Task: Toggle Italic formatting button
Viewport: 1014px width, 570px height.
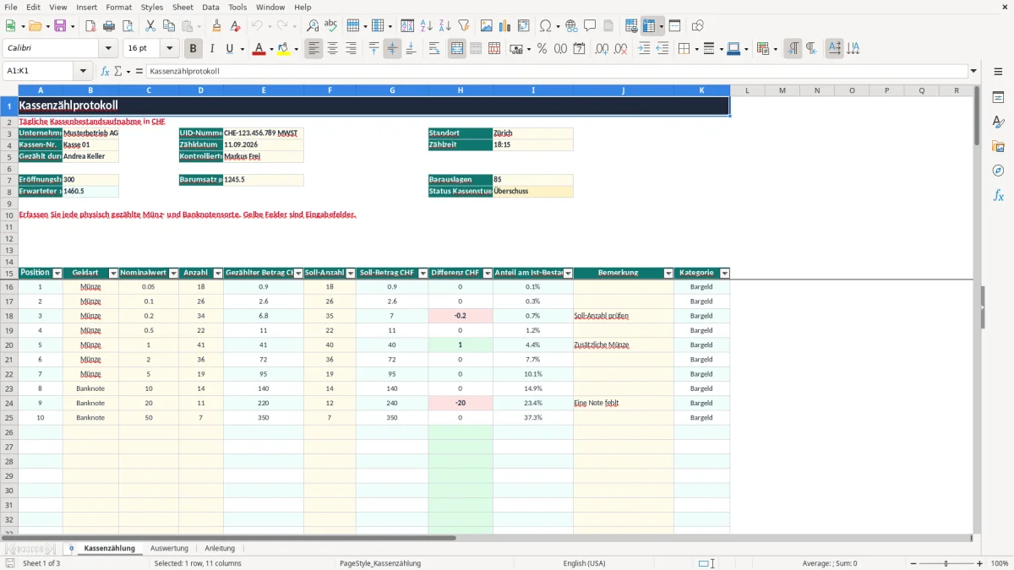Action: 211,49
